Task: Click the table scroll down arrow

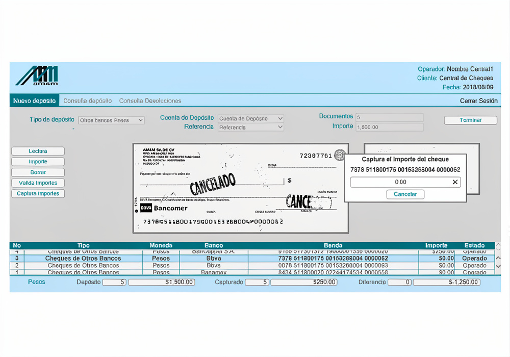Action: tap(498, 266)
